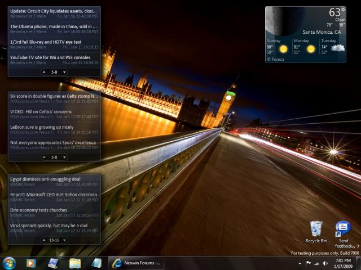361x270 pixels.
Task: Open the pinned computer monitor icon on taskbar
Action: coord(53,263)
